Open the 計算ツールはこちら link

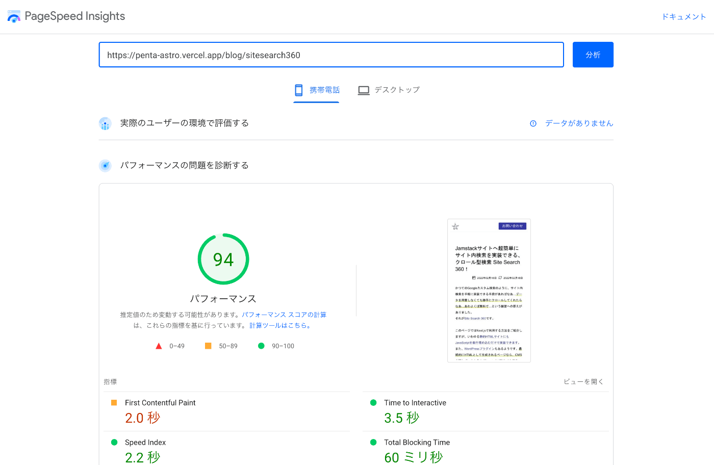(x=280, y=325)
